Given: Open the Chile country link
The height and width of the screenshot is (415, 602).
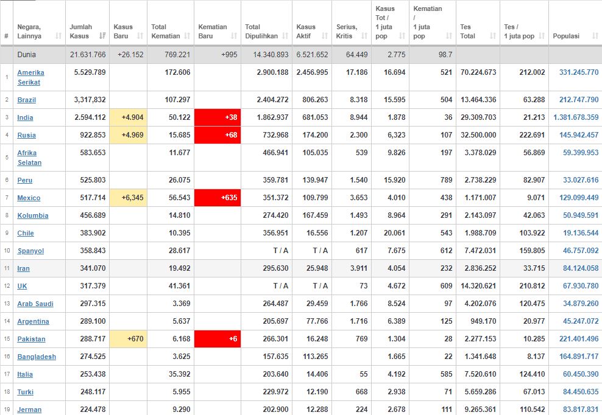Looking at the screenshot, I should [x=26, y=233].
